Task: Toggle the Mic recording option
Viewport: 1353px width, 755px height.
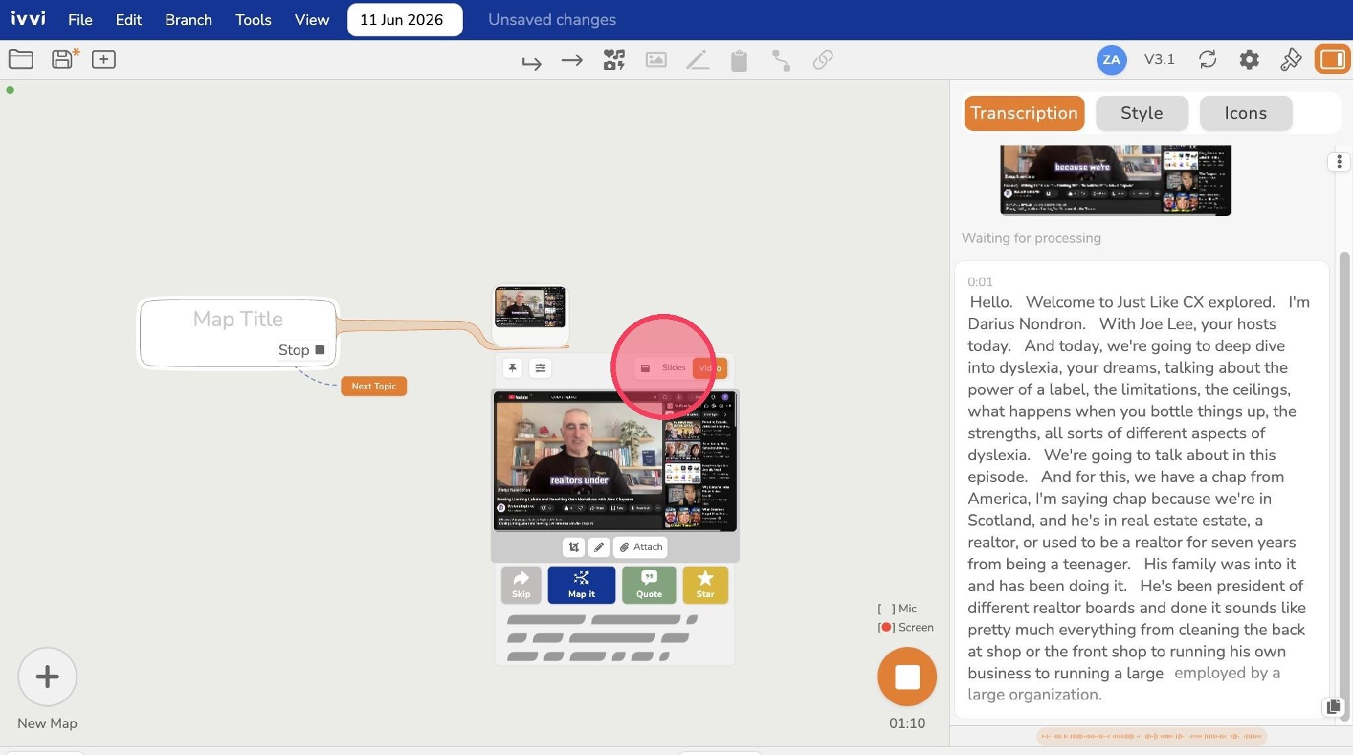Action: click(x=897, y=608)
